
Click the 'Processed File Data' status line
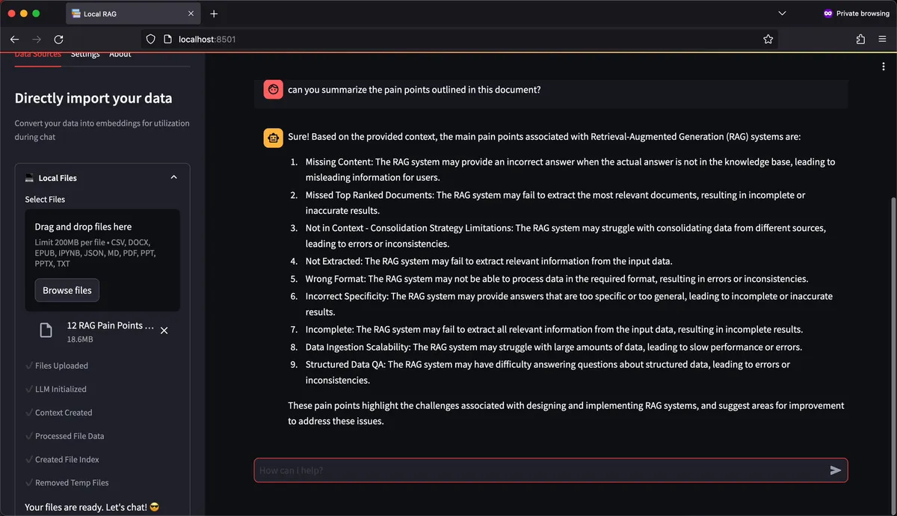64,436
